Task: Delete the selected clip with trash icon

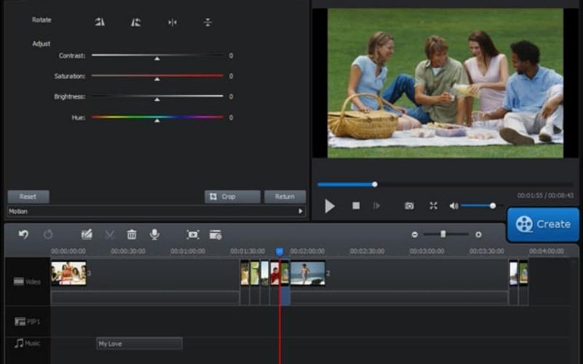Action: 132,234
